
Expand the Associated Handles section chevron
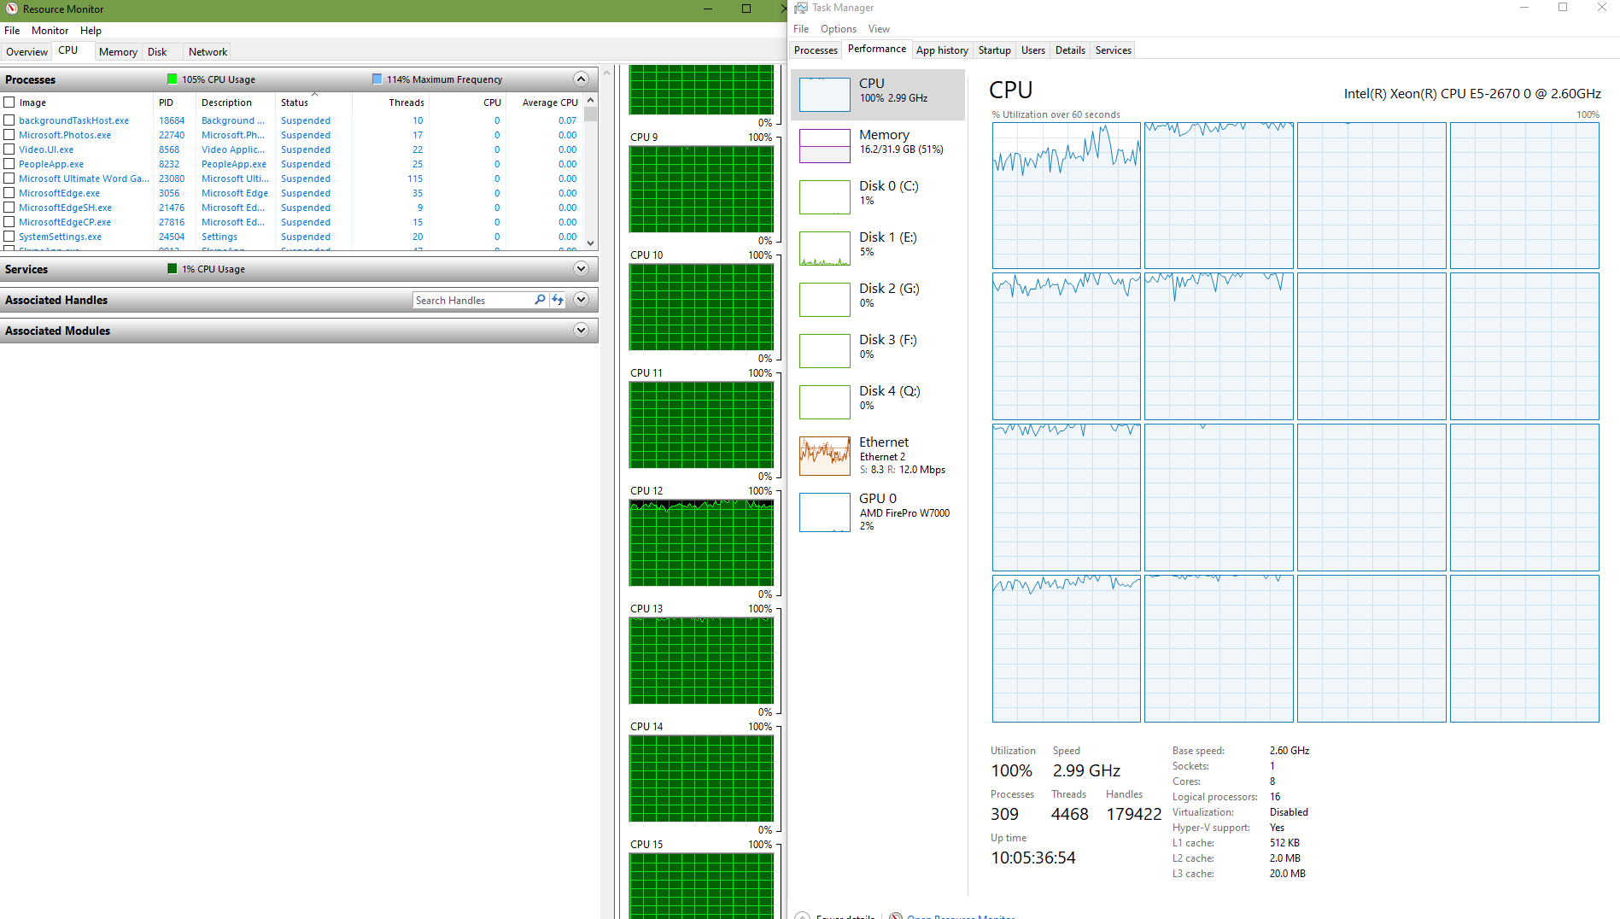(581, 300)
